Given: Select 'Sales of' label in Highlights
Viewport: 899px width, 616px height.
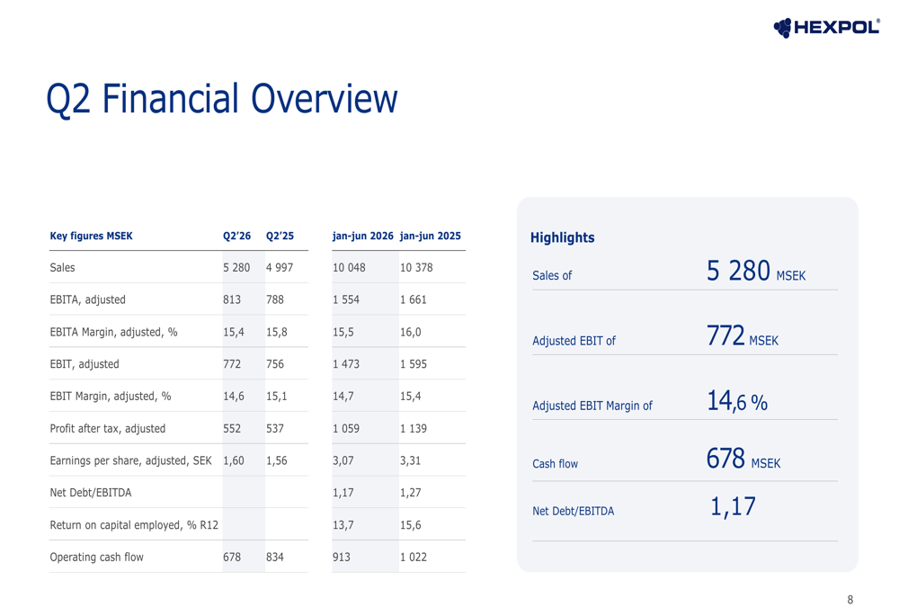Looking at the screenshot, I should (x=552, y=275).
